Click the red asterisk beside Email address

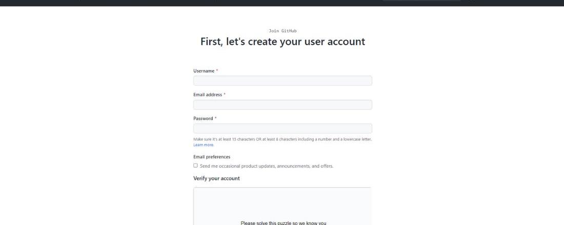click(225, 95)
